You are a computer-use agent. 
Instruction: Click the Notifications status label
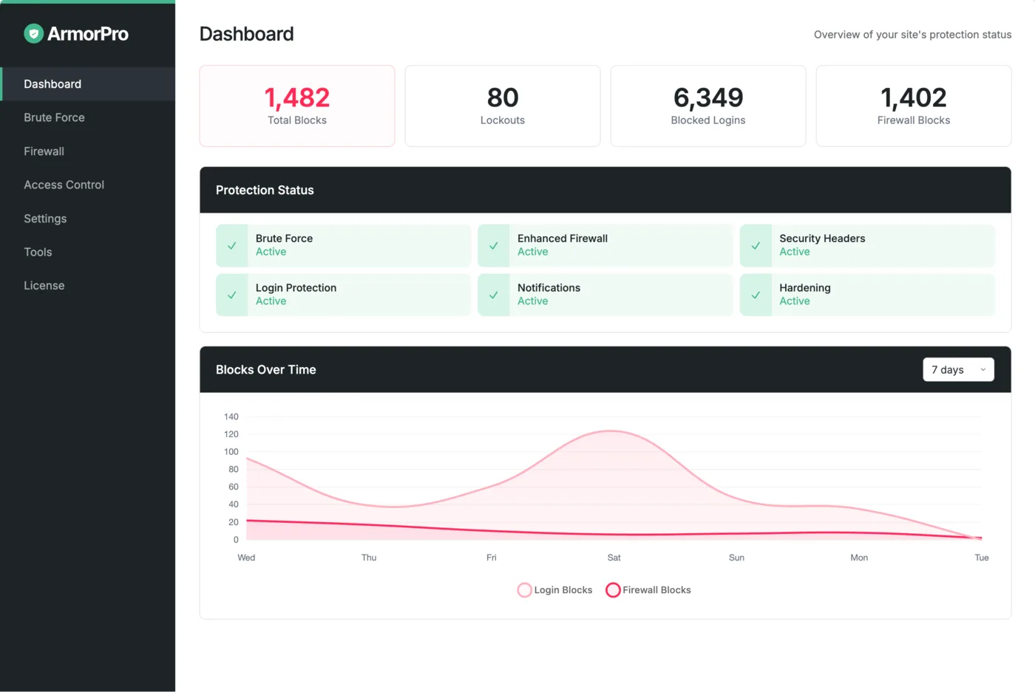tap(549, 288)
